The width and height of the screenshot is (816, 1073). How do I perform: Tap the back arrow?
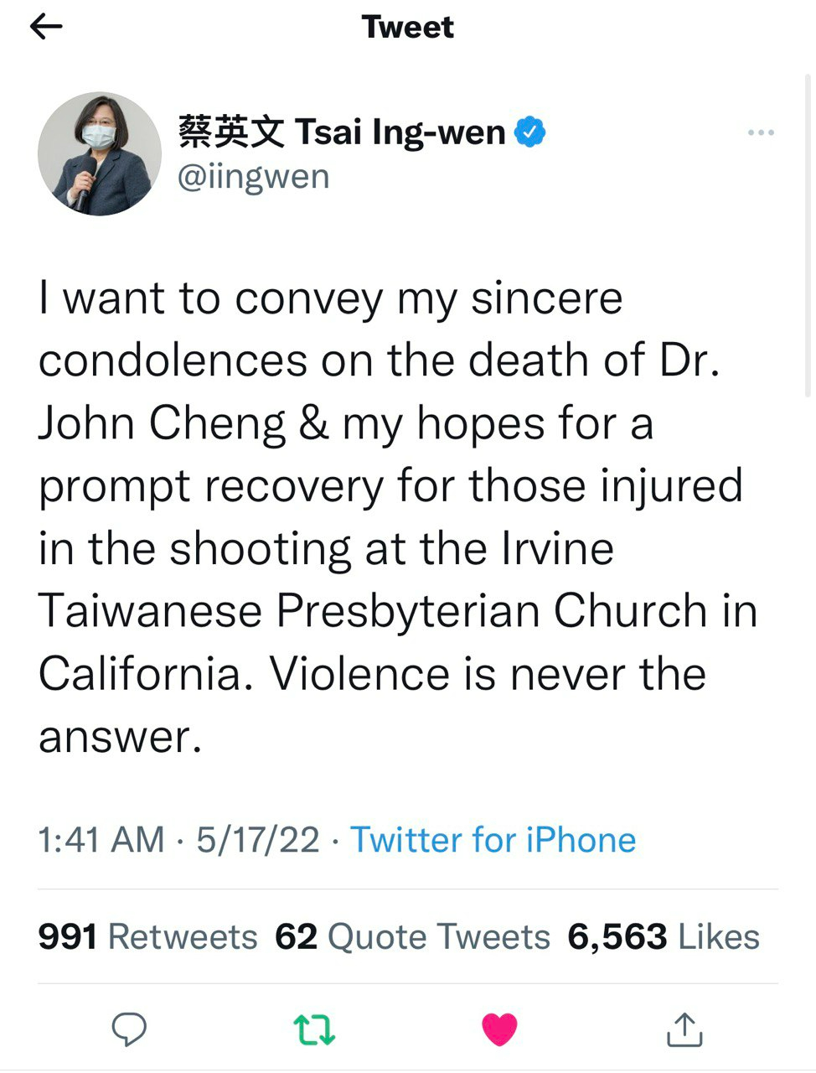pos(47,28)
